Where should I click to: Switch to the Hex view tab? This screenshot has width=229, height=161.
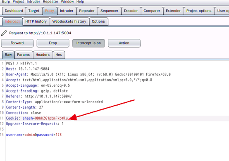[x=59, y=54]
